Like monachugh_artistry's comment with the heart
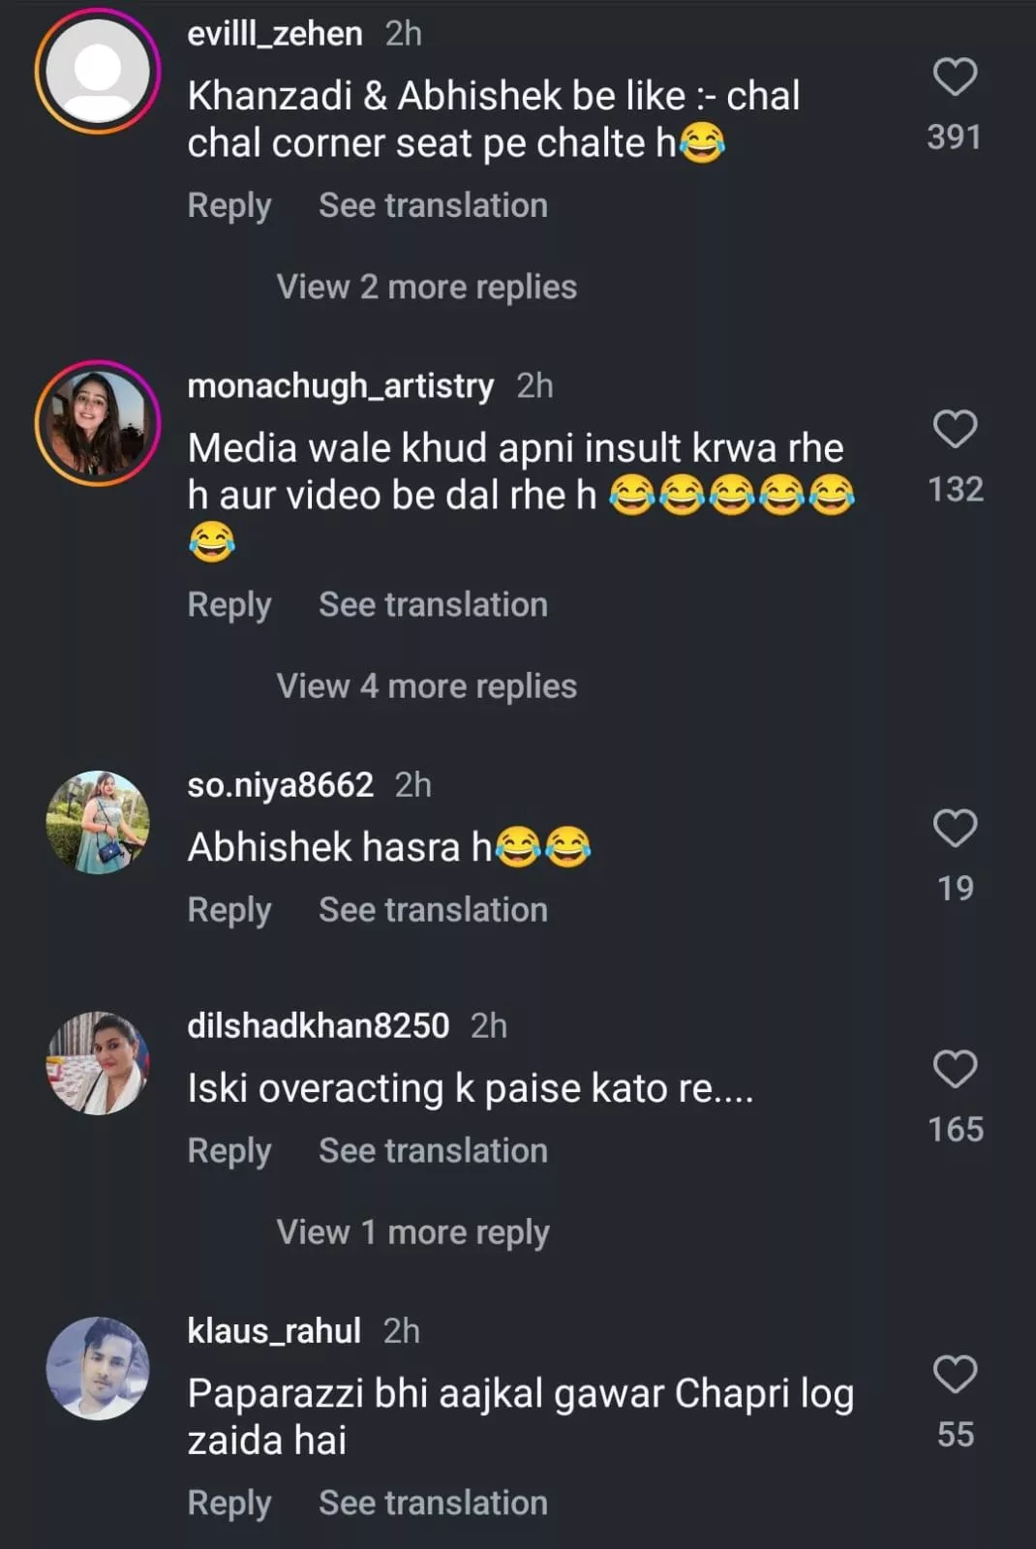 click(x=955, y=429)
